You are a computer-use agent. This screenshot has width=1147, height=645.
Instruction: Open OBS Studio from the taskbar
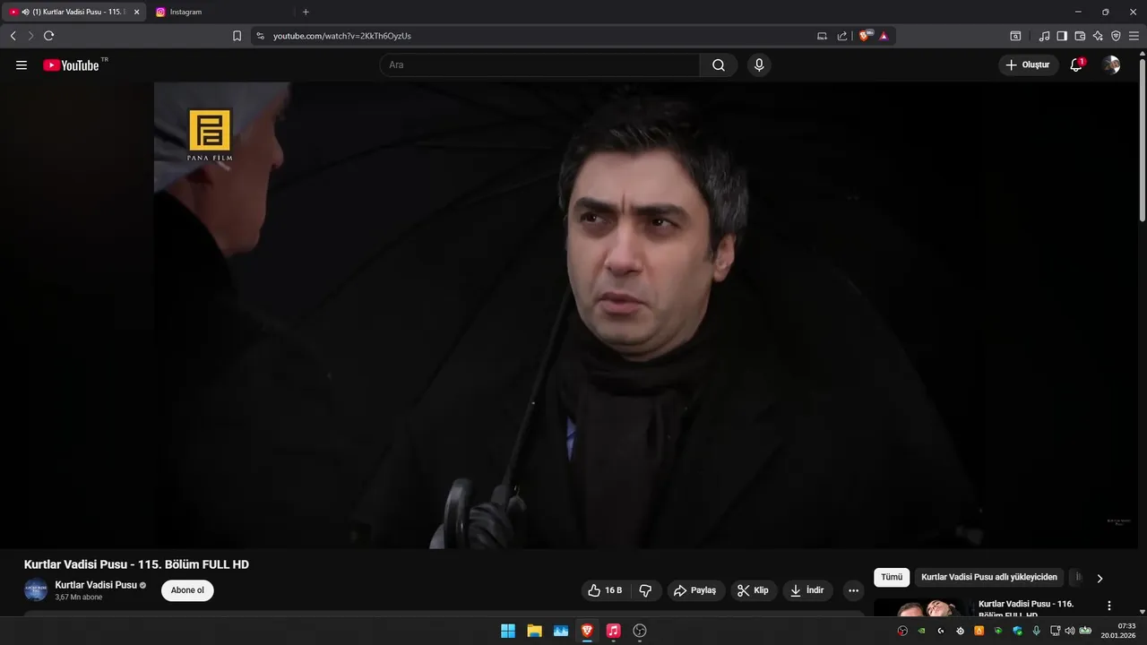[640, 631]
